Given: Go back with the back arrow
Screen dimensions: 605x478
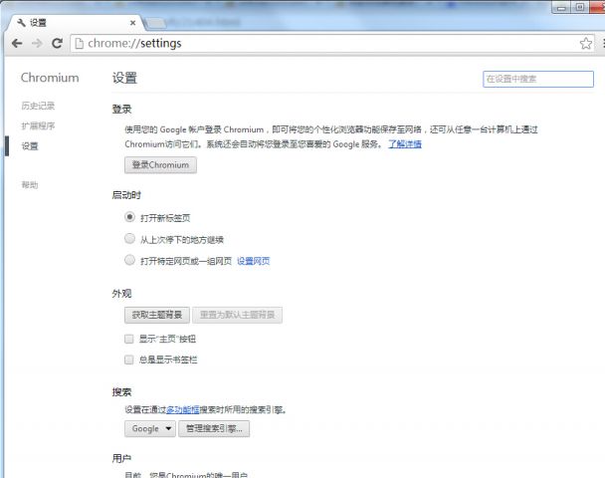Looking at the screenshot, I should [17, 43].
